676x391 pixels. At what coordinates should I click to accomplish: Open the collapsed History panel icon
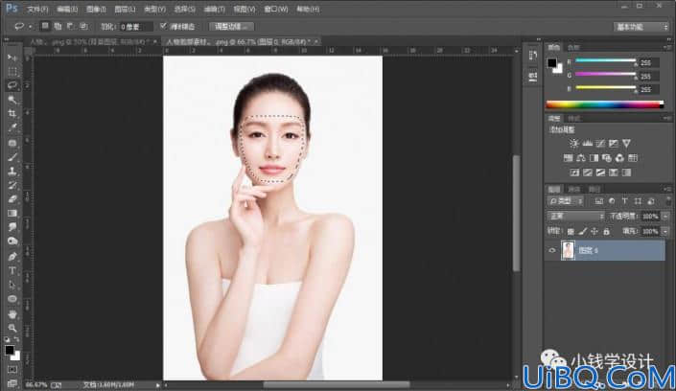[x=533, y=56]
